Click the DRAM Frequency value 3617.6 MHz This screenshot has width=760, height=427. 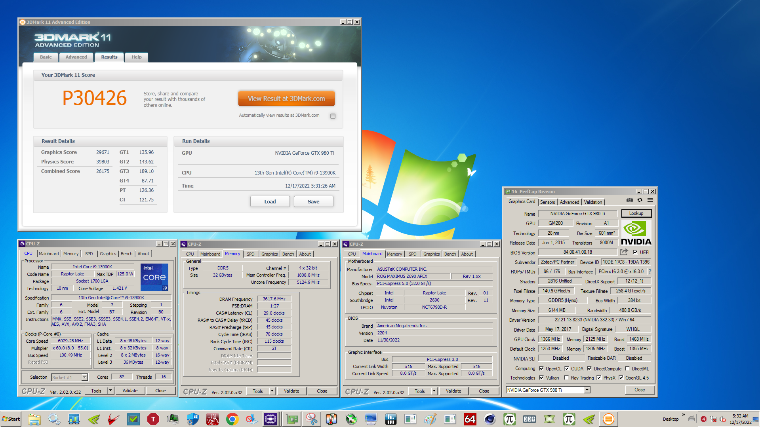[x=274, y=299]
